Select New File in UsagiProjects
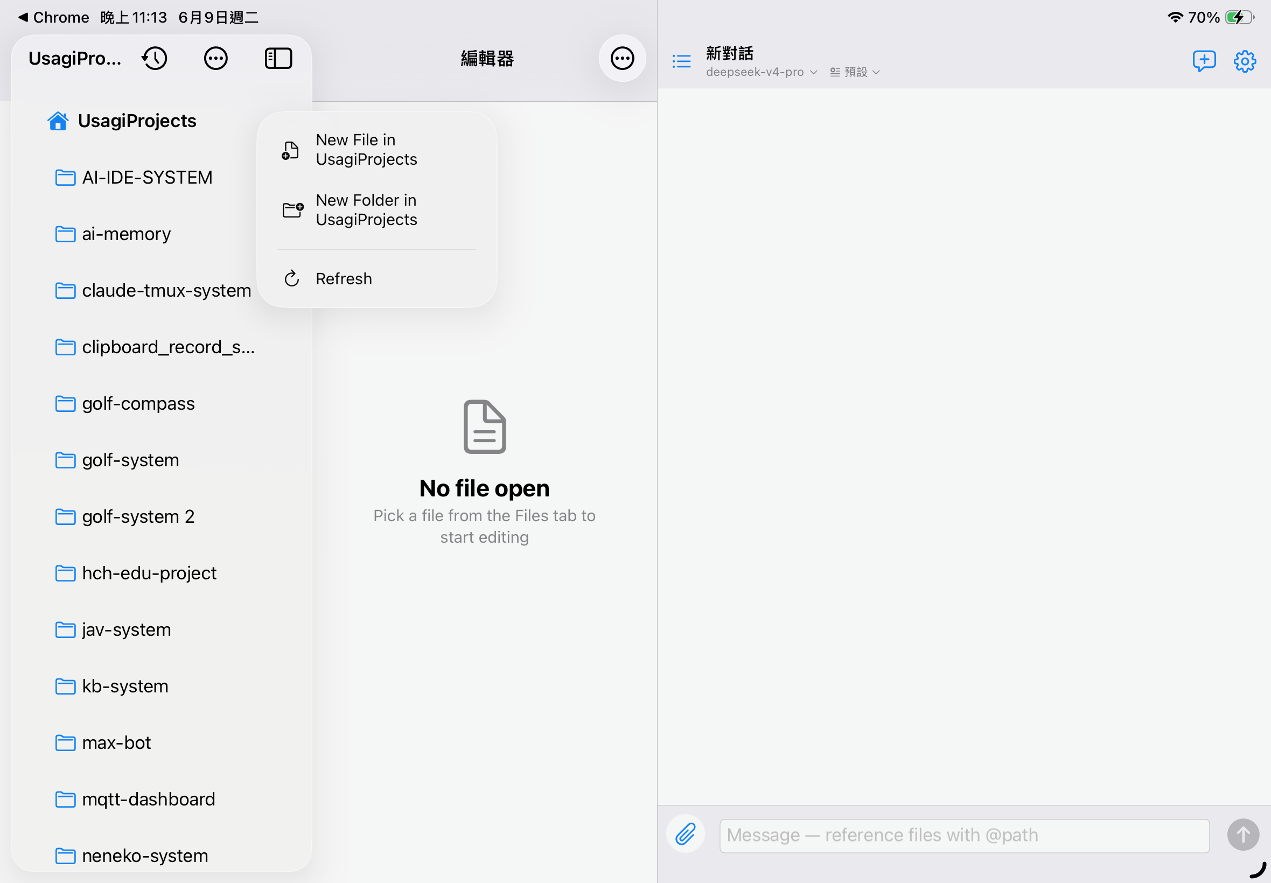 coord(377,149)
